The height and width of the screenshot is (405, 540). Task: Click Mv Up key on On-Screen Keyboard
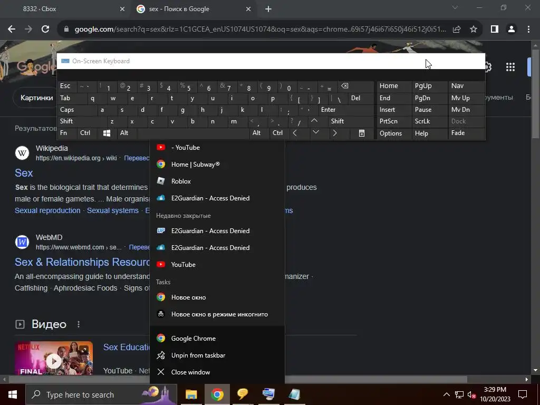[x=466, y=98]
